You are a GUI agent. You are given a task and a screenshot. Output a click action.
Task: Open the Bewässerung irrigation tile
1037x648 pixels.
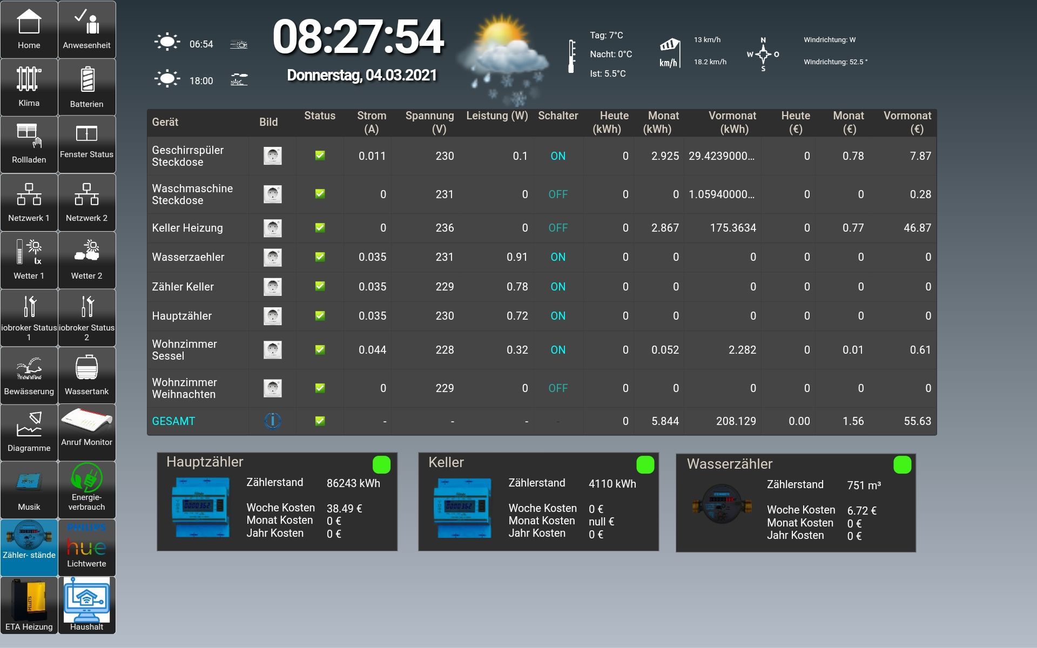tap(29, 375)
